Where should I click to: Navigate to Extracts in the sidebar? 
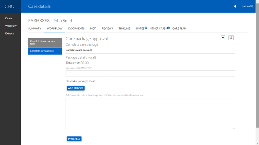(x=10, y=33)
